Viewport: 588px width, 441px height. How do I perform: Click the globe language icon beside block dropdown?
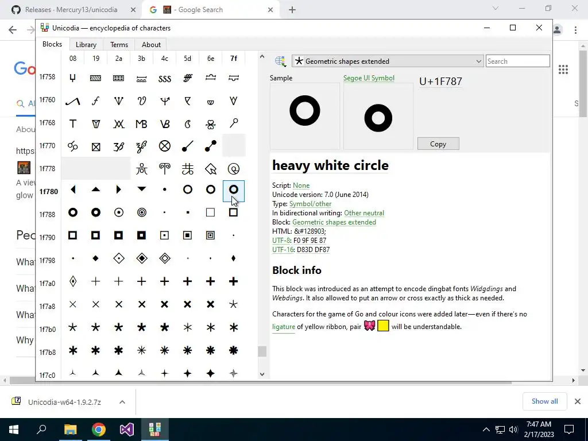[280, 61]
